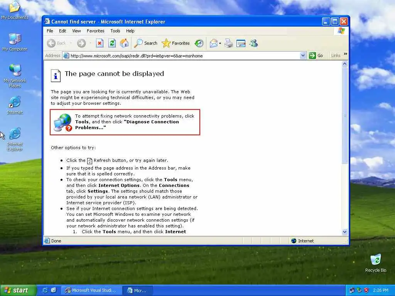The width and height of the screenshot is (395, 296).
Task: Click the Micr... IE taskbar button
Action: pyautogui.click(x=138, y=291)
